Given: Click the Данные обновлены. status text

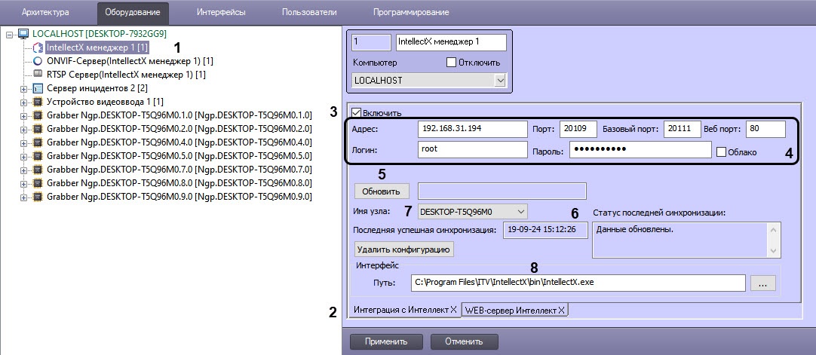Looking at the screenshot, I should pyautogui.click(x=634, y=229).
